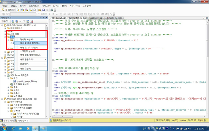Open the 파일(F) menu
The width and height of the screenshot is (209, 131).
(x=5, y=6)
